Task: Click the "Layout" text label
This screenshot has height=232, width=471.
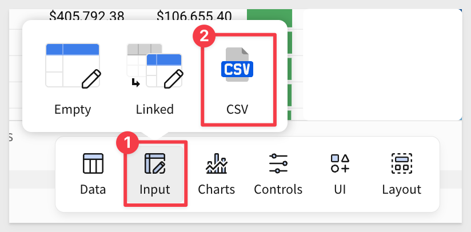Action: (x=402, y=190)
